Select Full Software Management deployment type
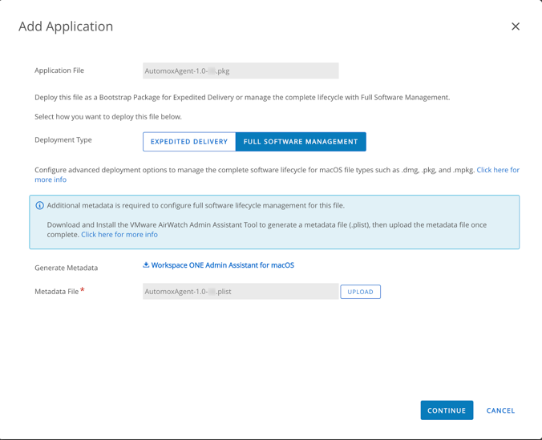 tap(301, 142)
